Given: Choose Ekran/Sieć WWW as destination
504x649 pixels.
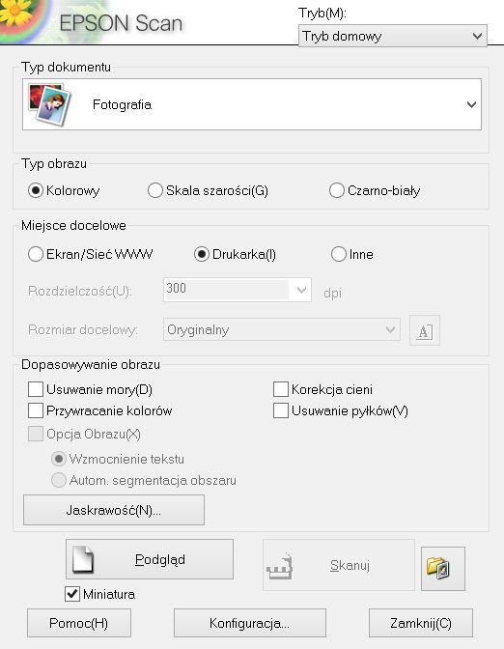Looking at the screenshot, I should (x=36, y=254).
